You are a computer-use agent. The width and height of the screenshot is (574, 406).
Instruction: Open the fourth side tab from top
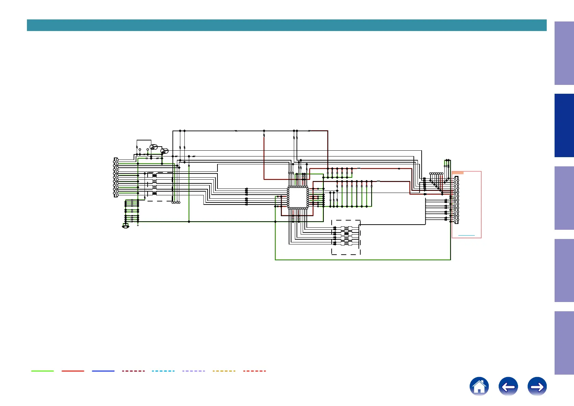click(564, 271)
